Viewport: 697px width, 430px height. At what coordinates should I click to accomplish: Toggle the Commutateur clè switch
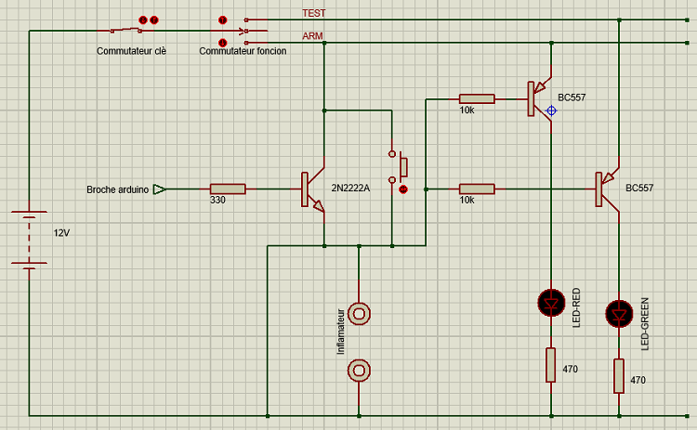(125, 31)
